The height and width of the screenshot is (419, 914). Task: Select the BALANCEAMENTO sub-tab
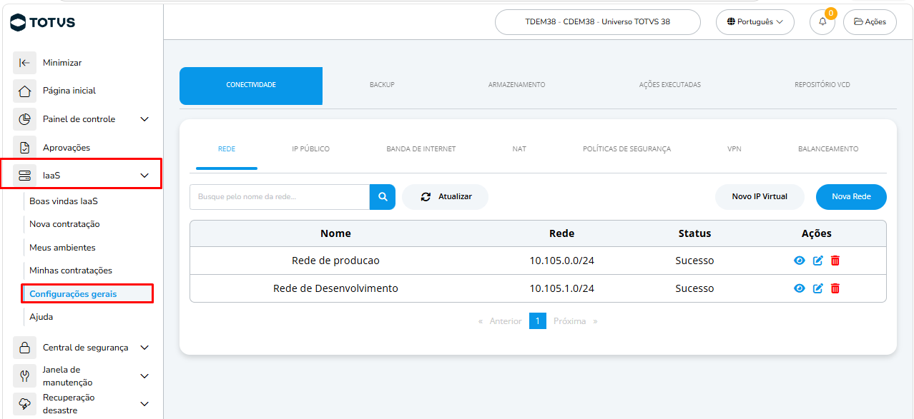[x=828, y=149]
